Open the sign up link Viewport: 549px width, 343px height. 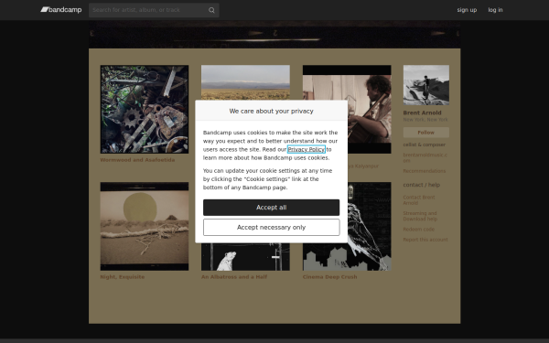click(x=467, y=10)
